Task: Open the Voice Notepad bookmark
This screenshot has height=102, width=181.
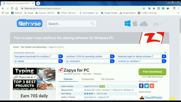Action: [x=89, y=13]
